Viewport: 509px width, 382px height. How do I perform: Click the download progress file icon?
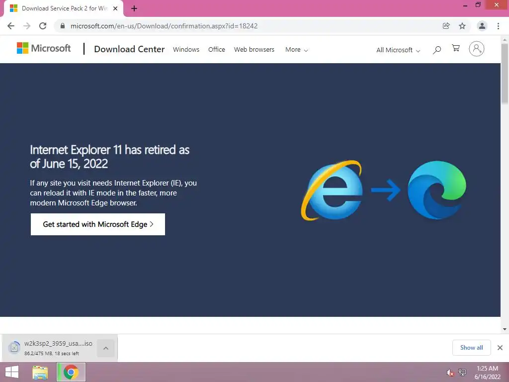pyautogui.click(x=14, y=348)
